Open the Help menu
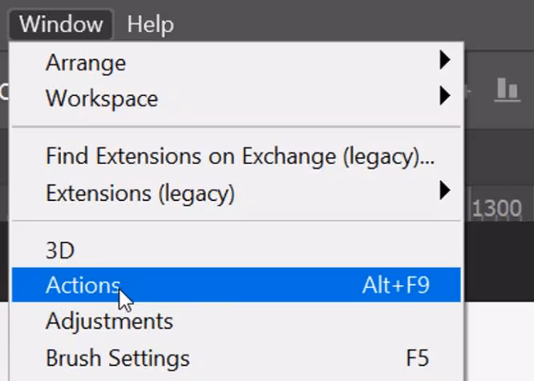Viewport: 534px width, 381px height. click(150, 24)
